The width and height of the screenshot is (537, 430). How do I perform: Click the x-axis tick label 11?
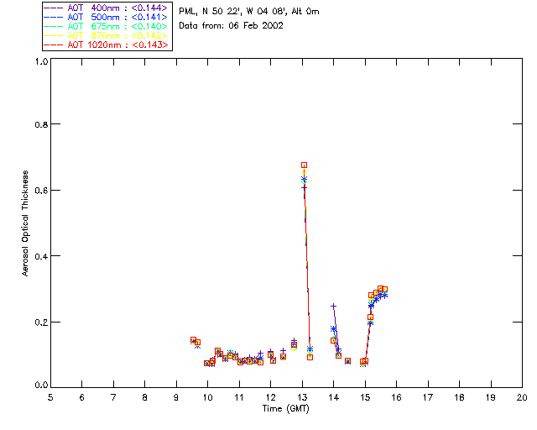point(239,397)
